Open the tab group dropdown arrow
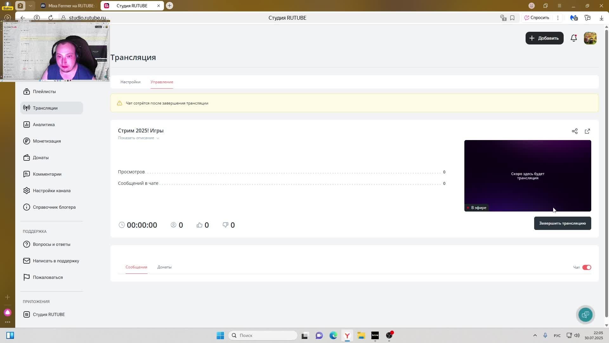 [30, 6]
